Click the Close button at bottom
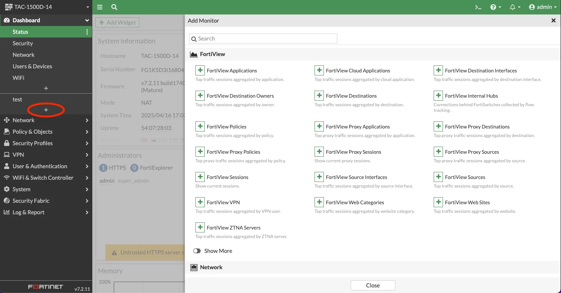The width and height of the screenshot is (561, 293). tap(373, 285)
